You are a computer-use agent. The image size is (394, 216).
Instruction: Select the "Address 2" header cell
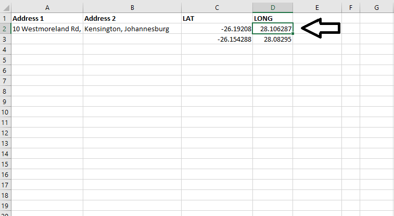pos(132,18)
